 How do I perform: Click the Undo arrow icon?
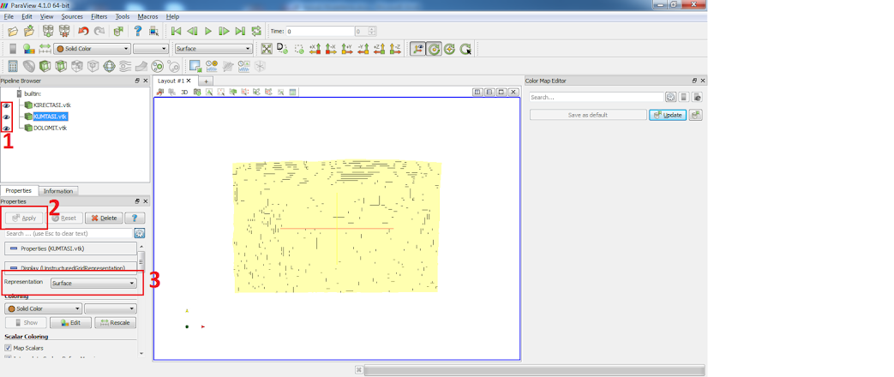click(83, 32)
